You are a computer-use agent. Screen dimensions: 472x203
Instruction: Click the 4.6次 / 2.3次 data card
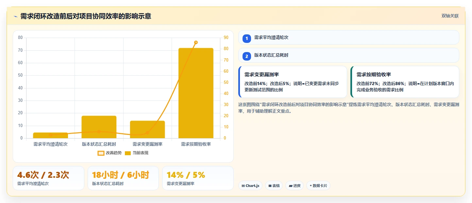pos(48,178)
